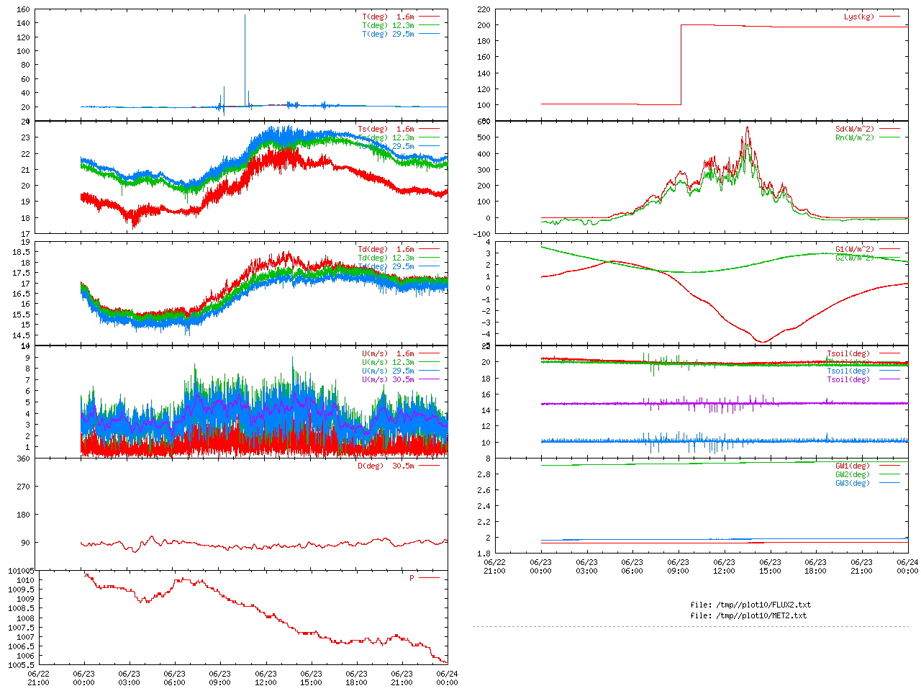Click the '160' tick on the temperature axis

pos(23,9)
